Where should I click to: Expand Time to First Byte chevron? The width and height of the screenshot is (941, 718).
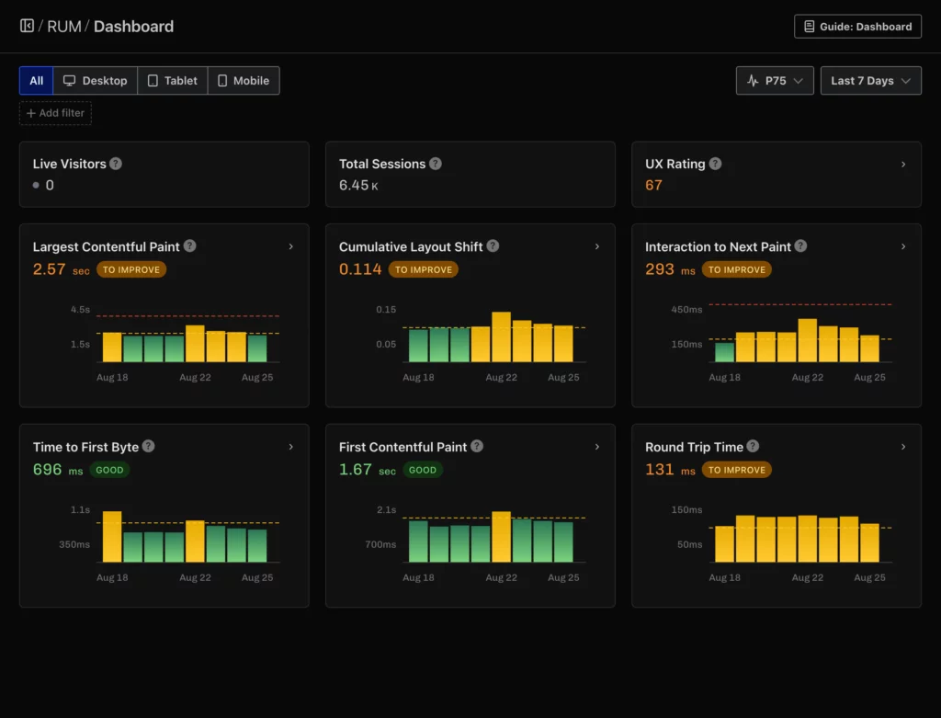291,447
